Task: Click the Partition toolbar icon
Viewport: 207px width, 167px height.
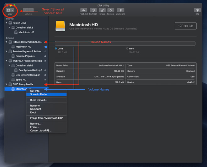Action: (x=93, y=10)
